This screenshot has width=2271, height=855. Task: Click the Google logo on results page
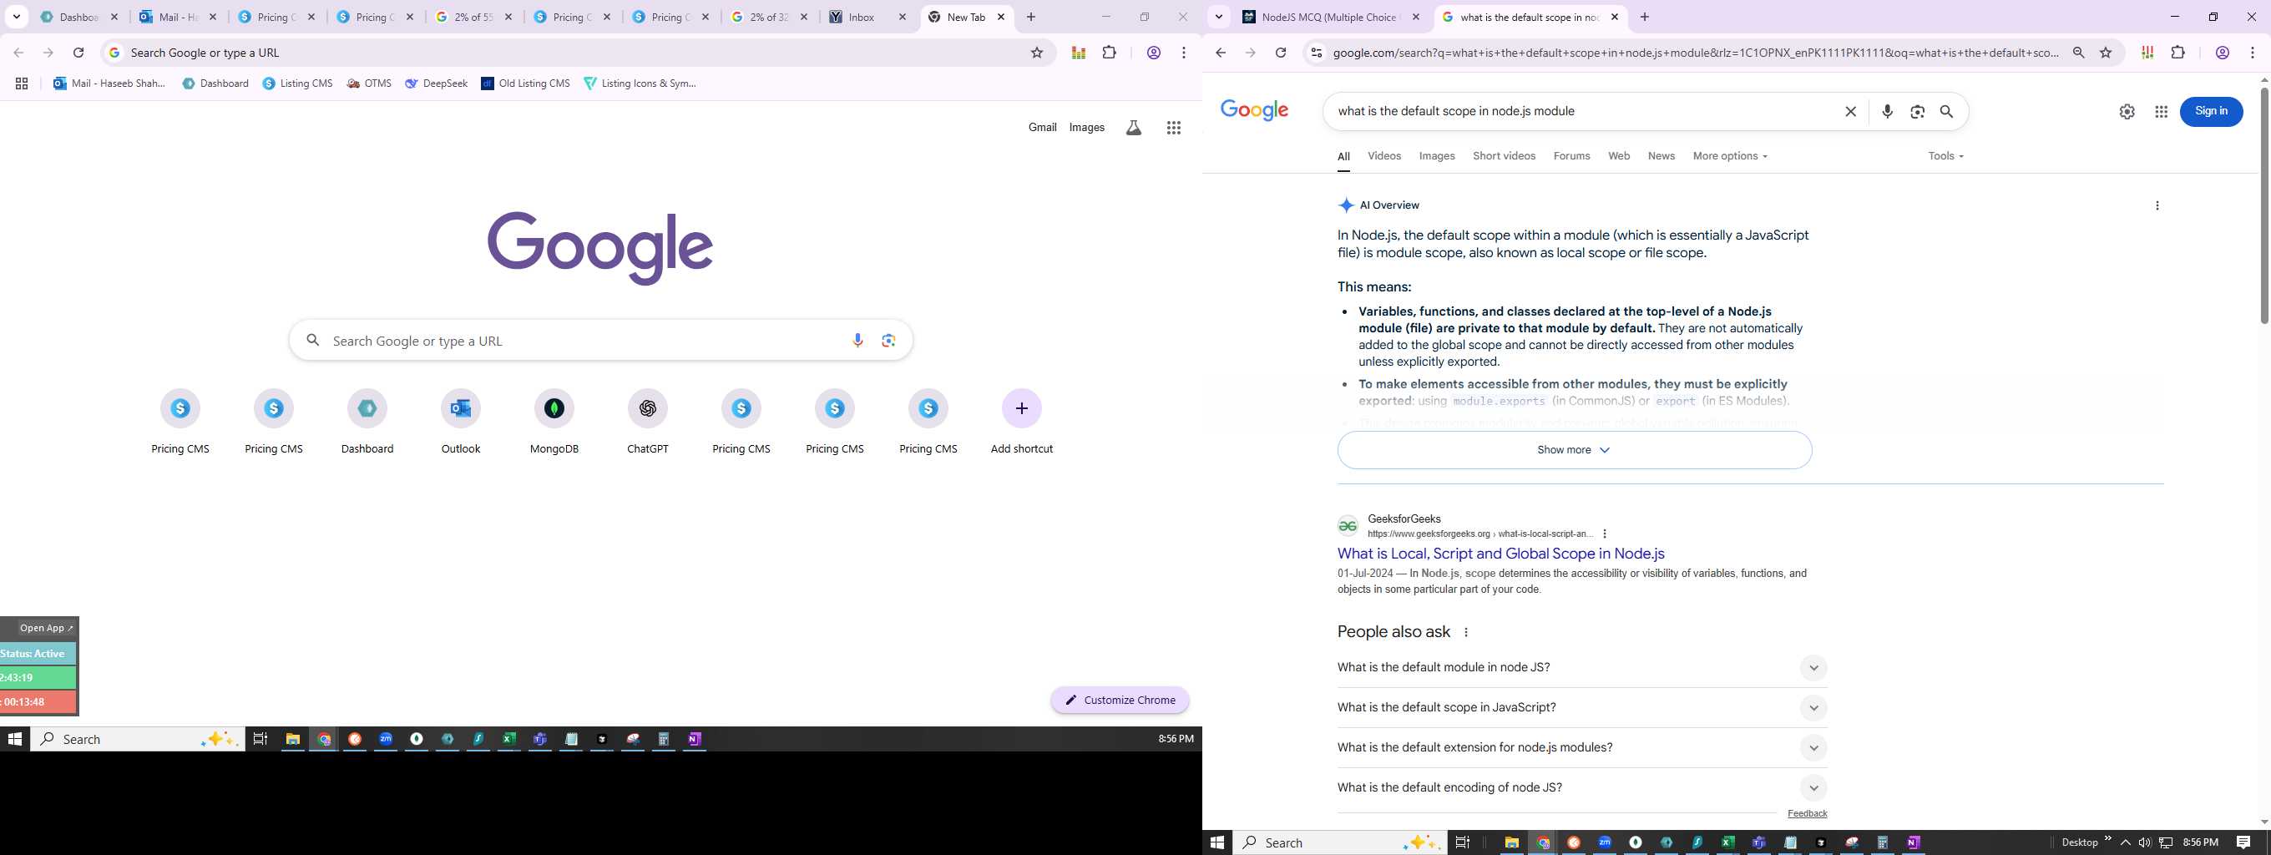[x=1255, y=110]
